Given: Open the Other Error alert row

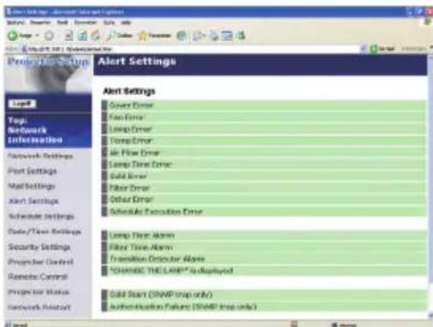Looking at the screenshot, I should [264, 199].
